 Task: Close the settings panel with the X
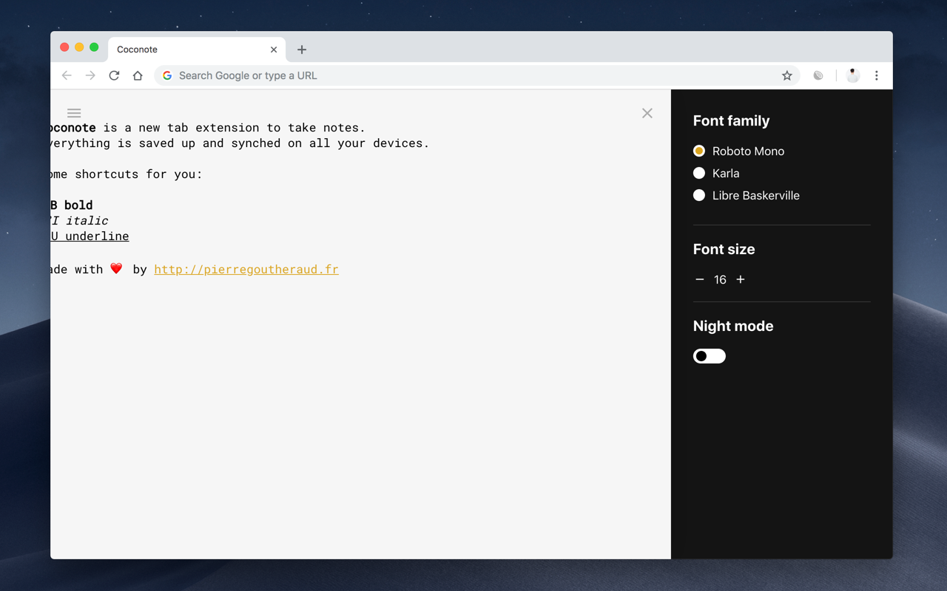click(647, 113)
